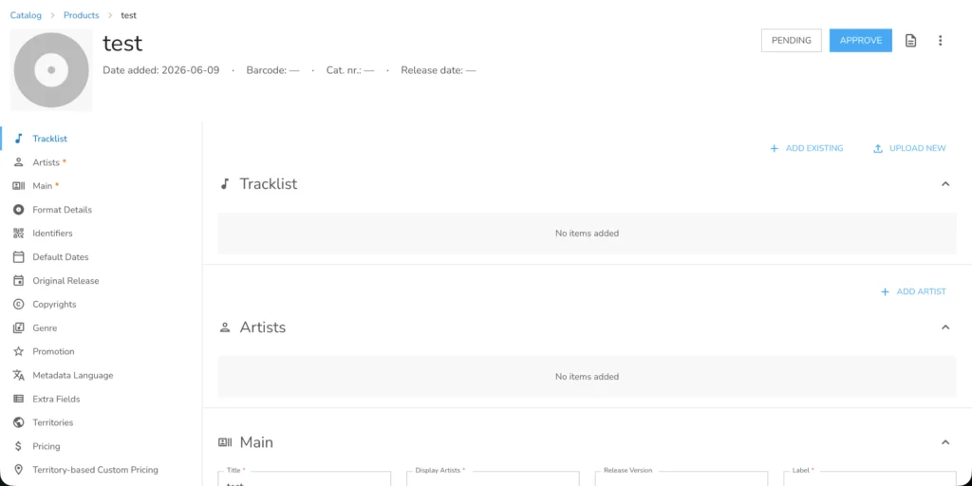Click the Pending status button
Image resolution: width=972 pixels, height=486 pixels.
point(791,40)
